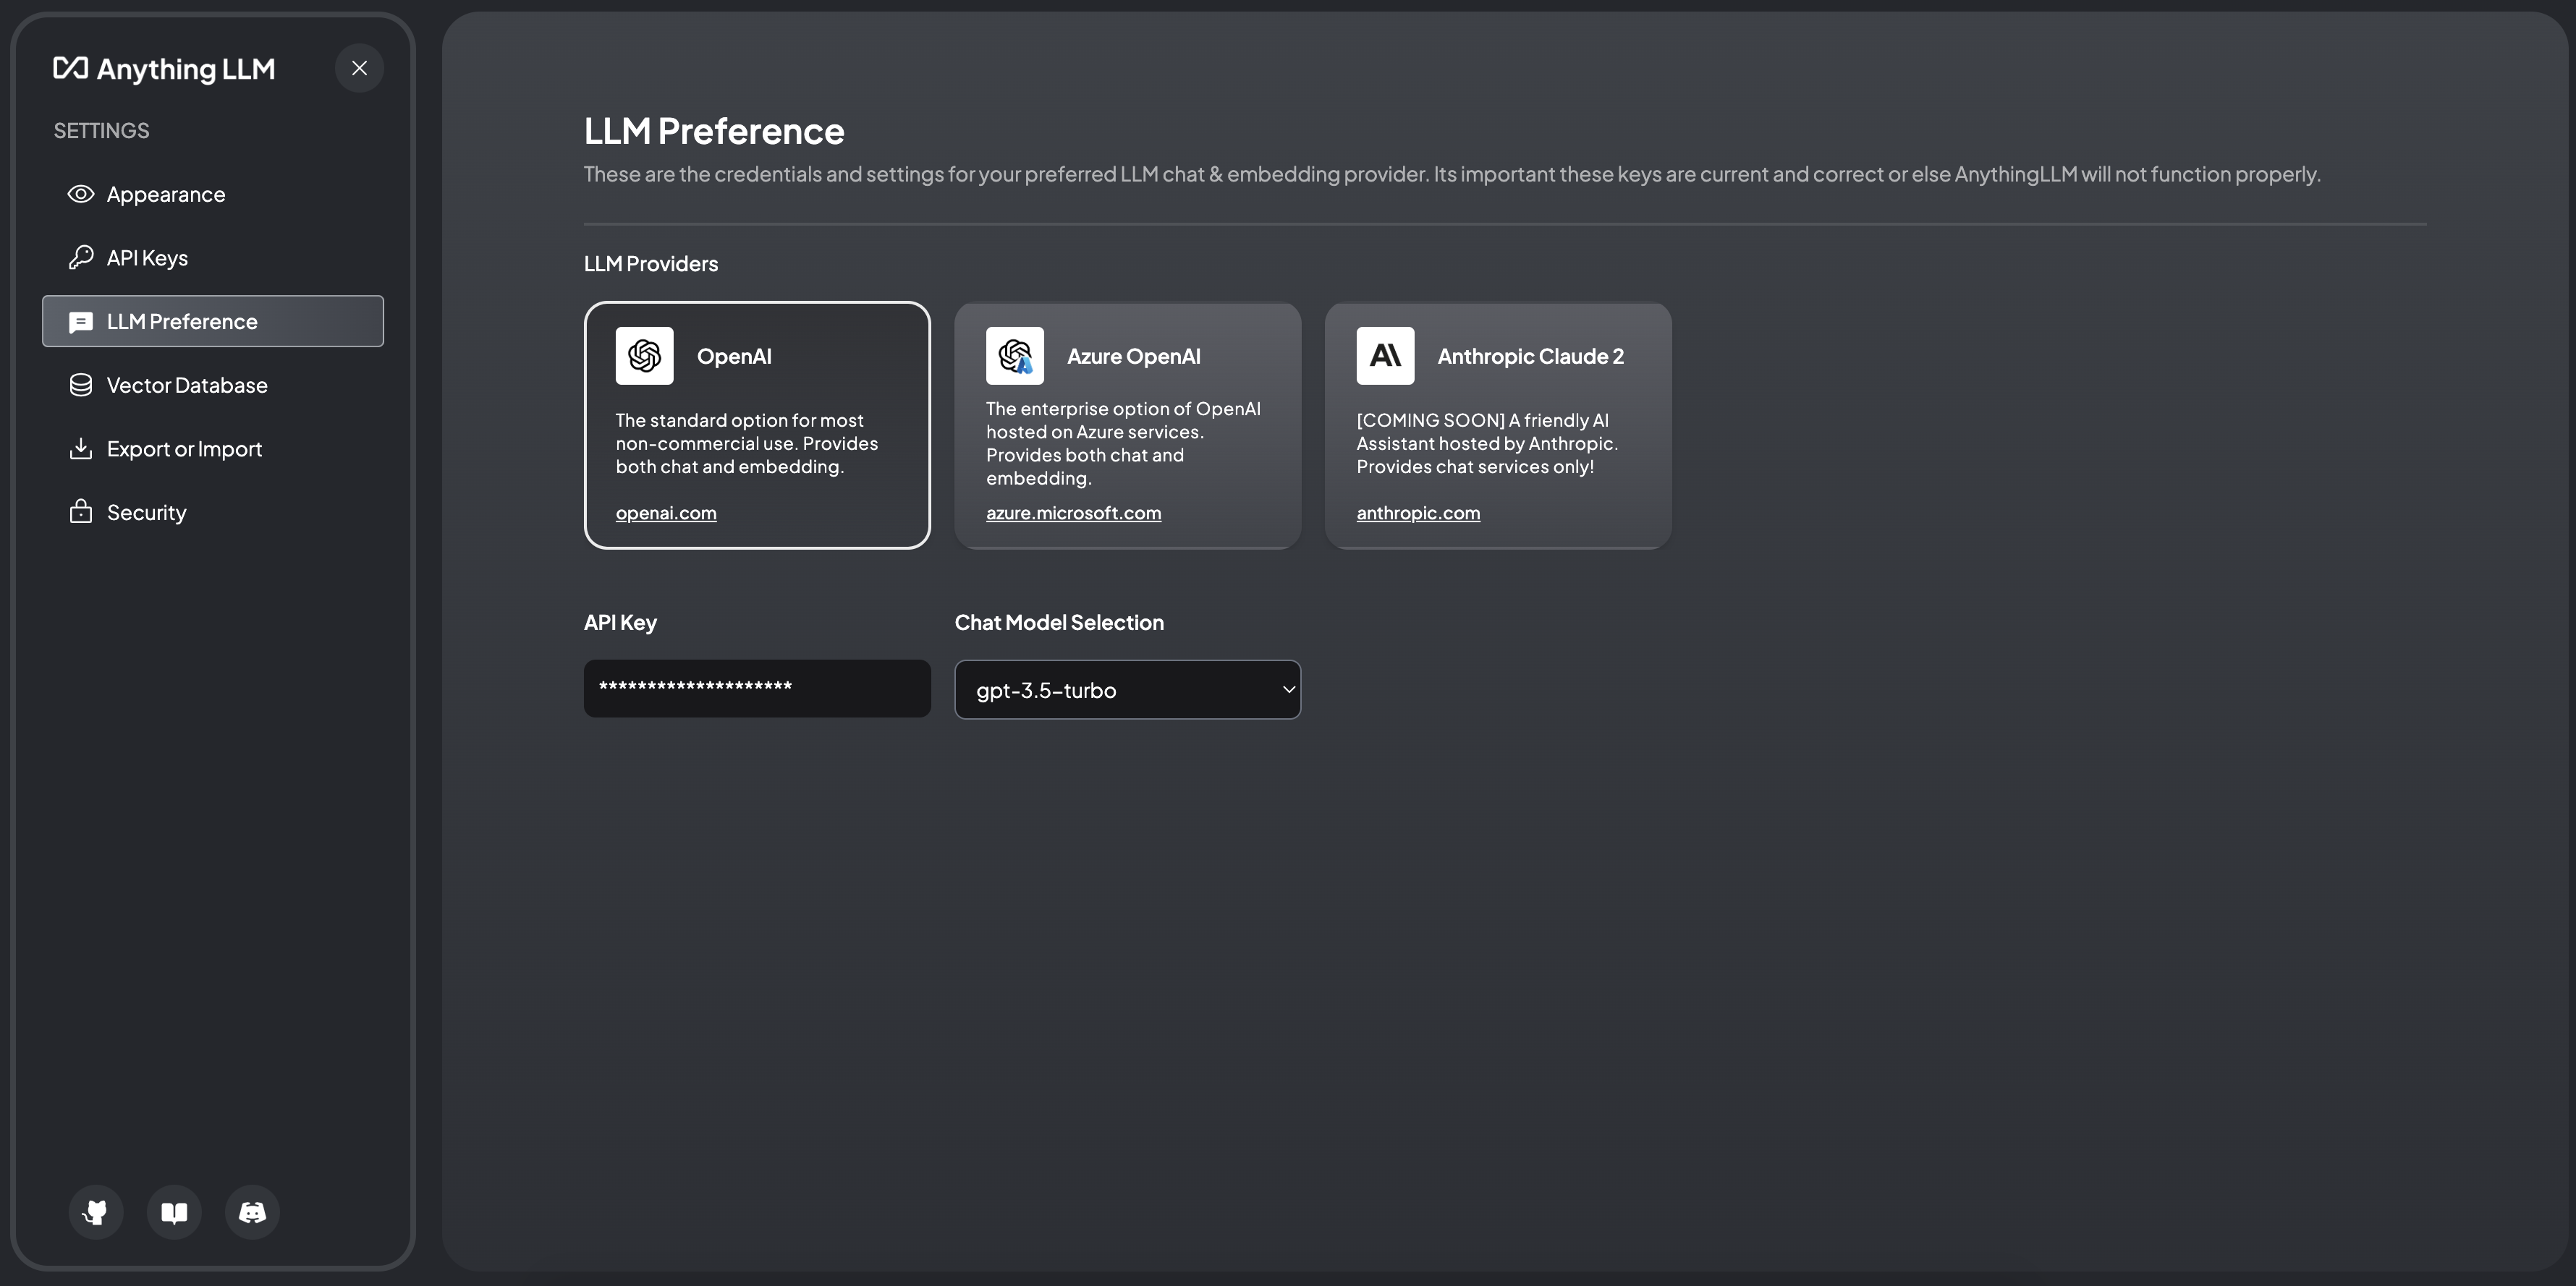Close the settings panel
Screen dimensions: 2576x1286
pyautogui.click(x=360, y=67)
